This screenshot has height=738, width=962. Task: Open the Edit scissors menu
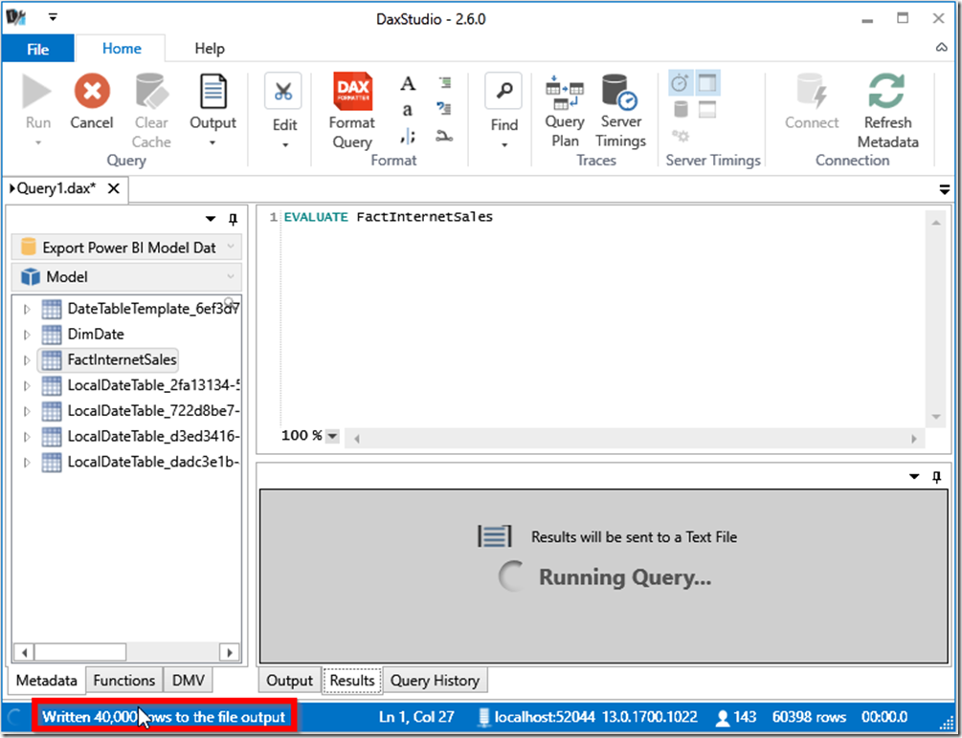[284, 111]
